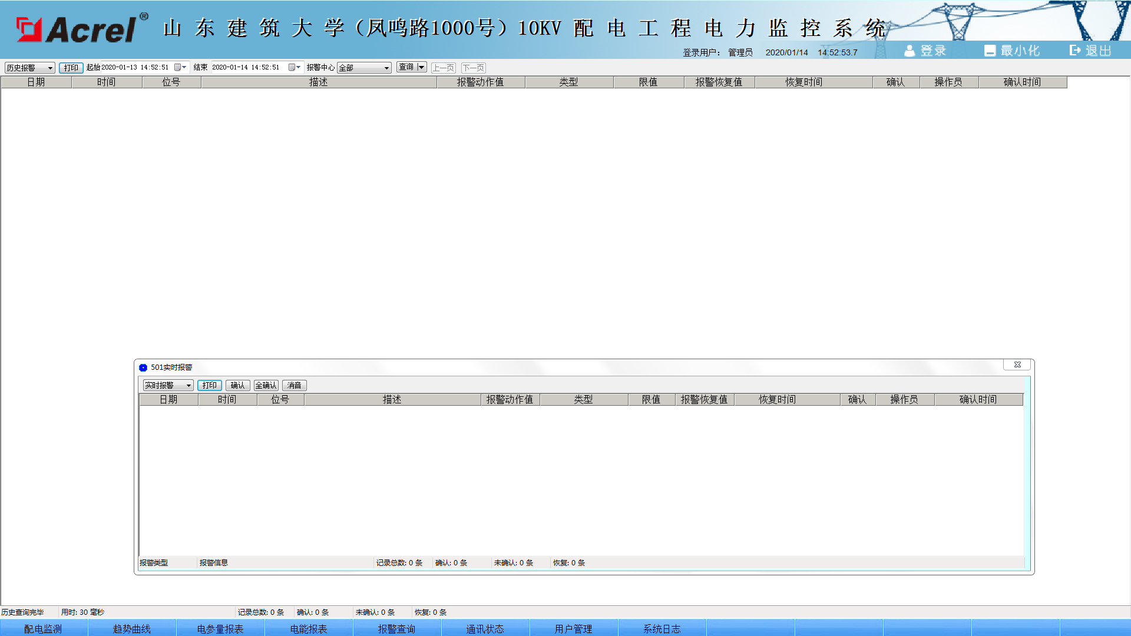Open the 实时报警 dropdown in popup
Screen dimensions: 1131x636
coord(188,386)
